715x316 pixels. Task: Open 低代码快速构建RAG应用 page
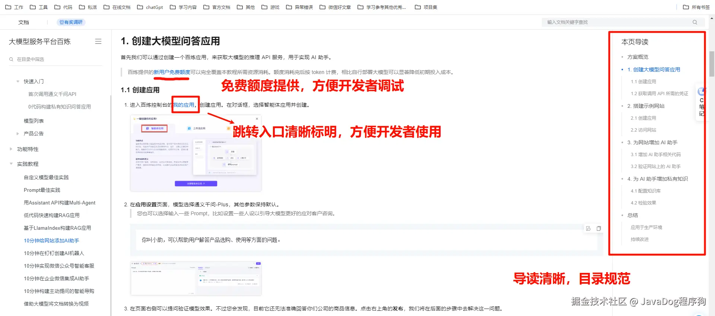tap(51, 215)
